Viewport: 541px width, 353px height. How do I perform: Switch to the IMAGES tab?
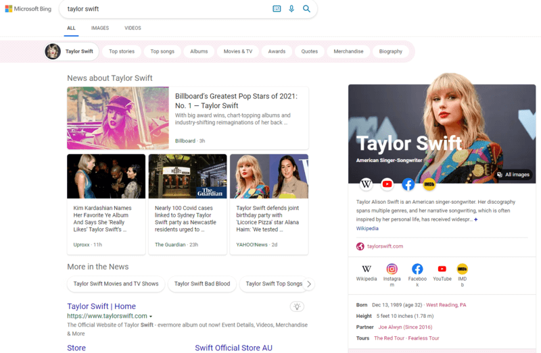point(100,28)
